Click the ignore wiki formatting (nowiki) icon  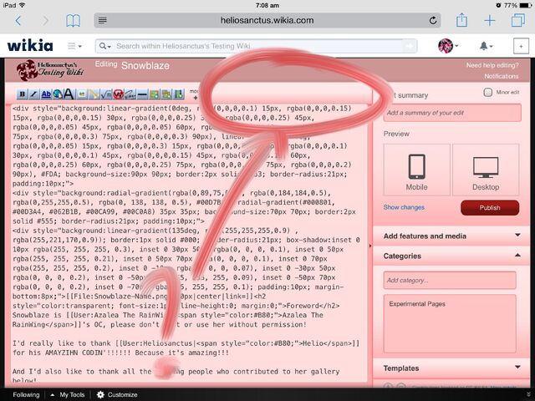tap(119, 94)
